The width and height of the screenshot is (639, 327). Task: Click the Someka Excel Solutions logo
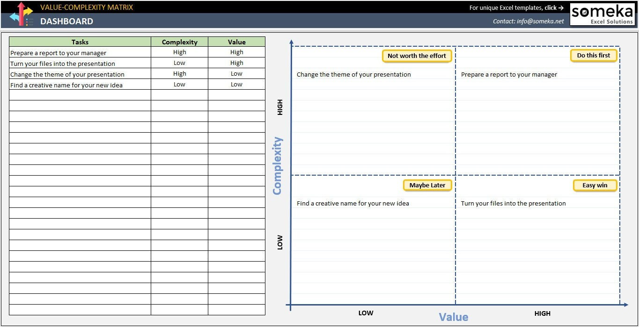click(x=602, y=14)
